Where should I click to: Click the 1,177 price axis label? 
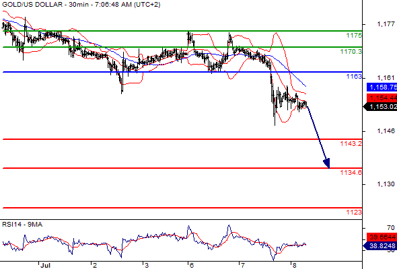[386, 24]
